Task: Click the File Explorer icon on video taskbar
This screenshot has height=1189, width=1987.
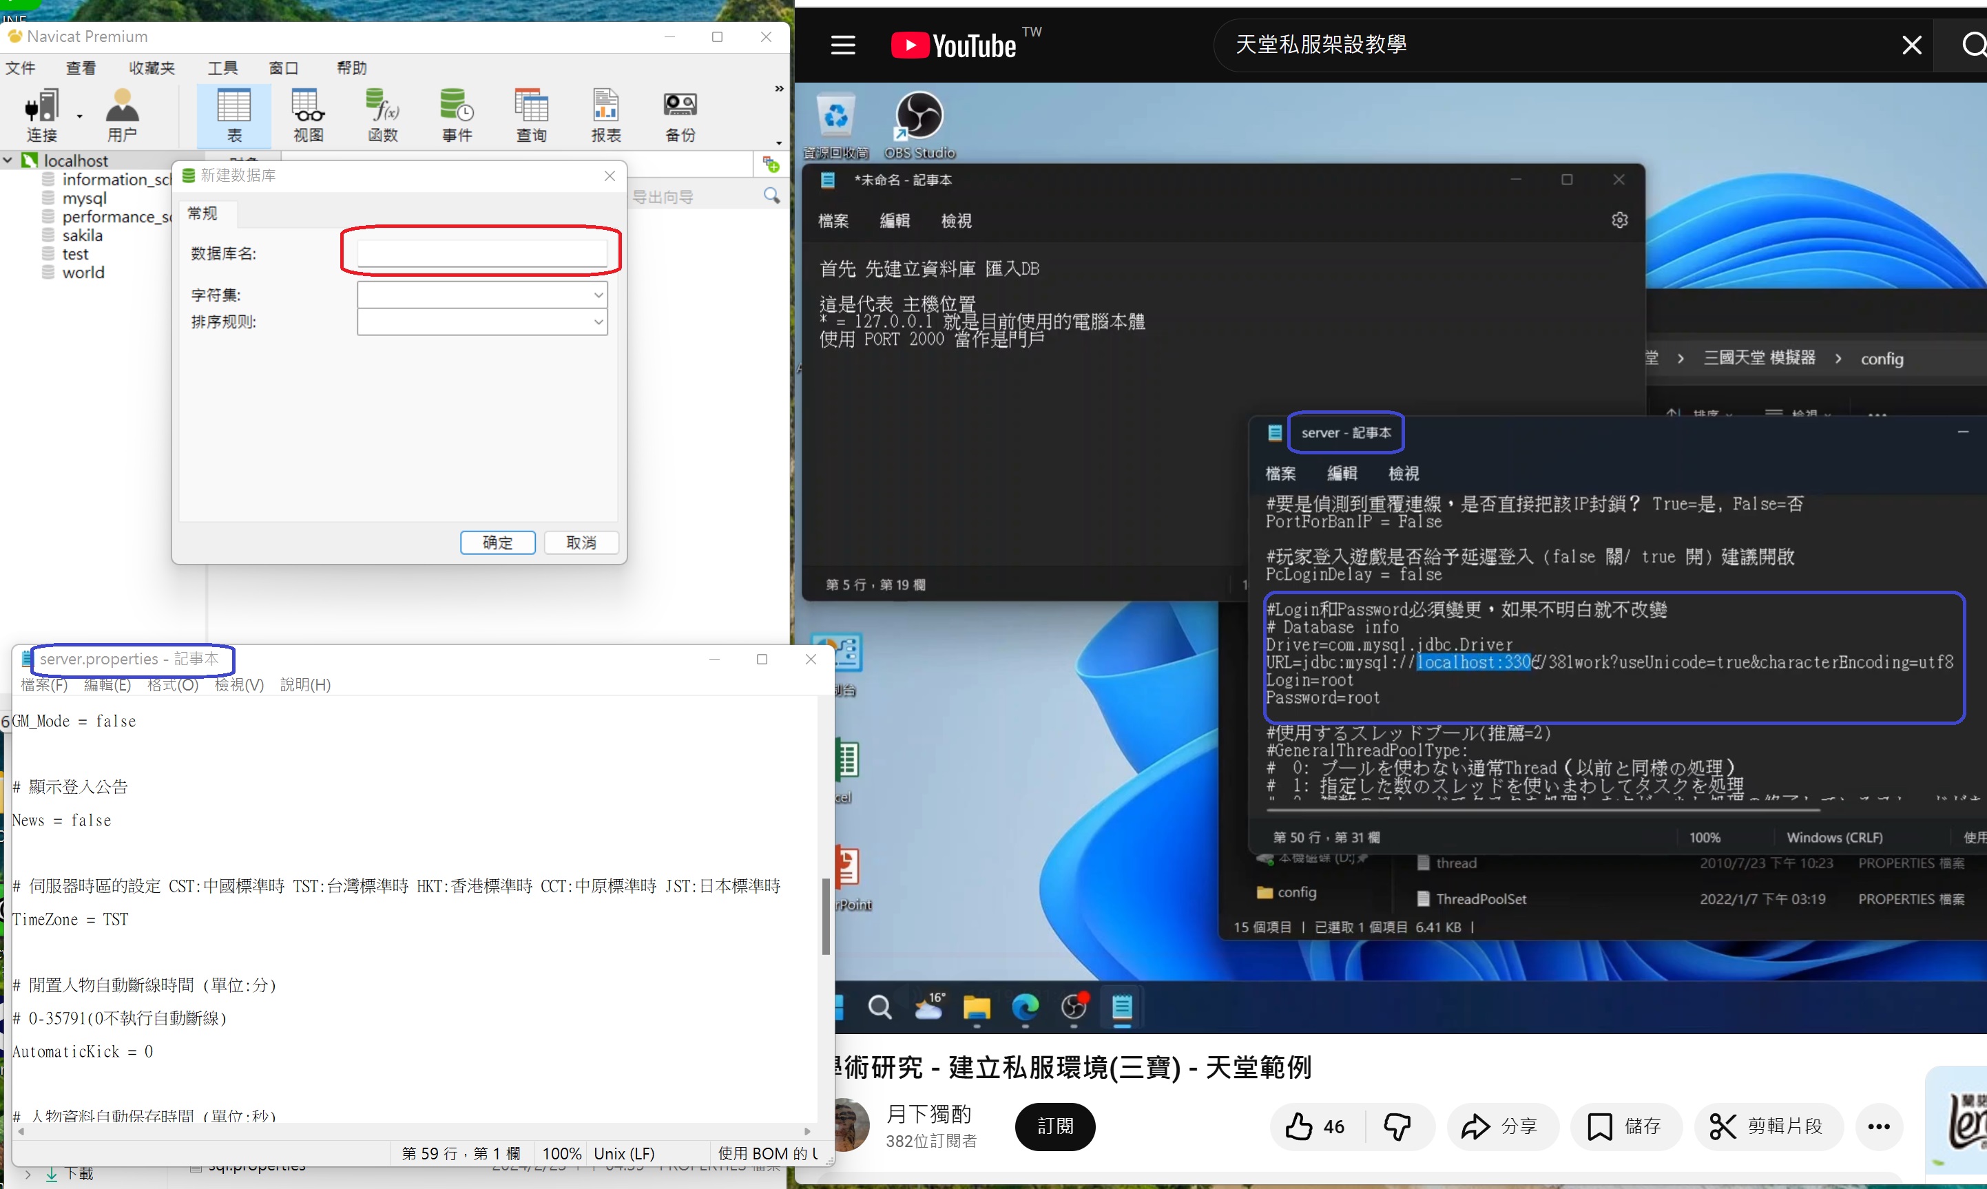Action: [x=976, y=1007]
